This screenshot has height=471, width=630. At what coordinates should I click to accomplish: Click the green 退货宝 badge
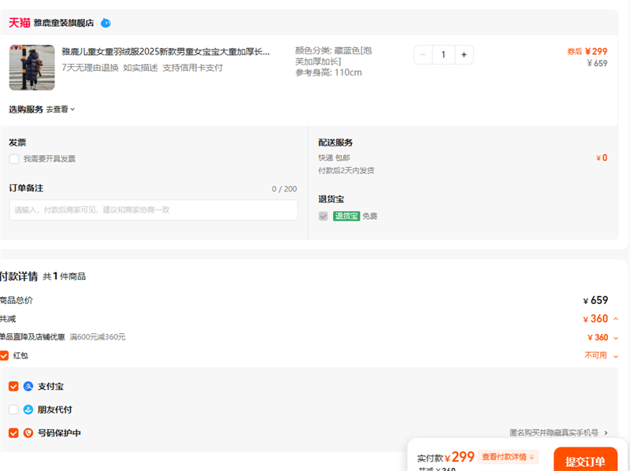346,216
